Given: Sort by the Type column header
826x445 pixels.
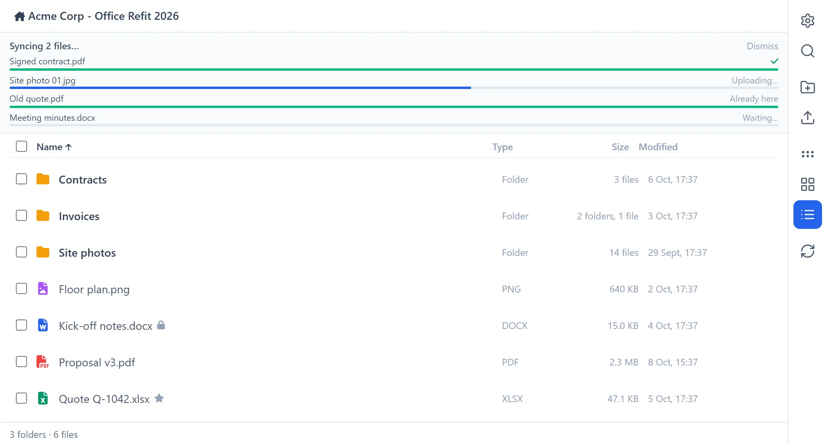Looking at the screenshot, I should tap(502, 147).
